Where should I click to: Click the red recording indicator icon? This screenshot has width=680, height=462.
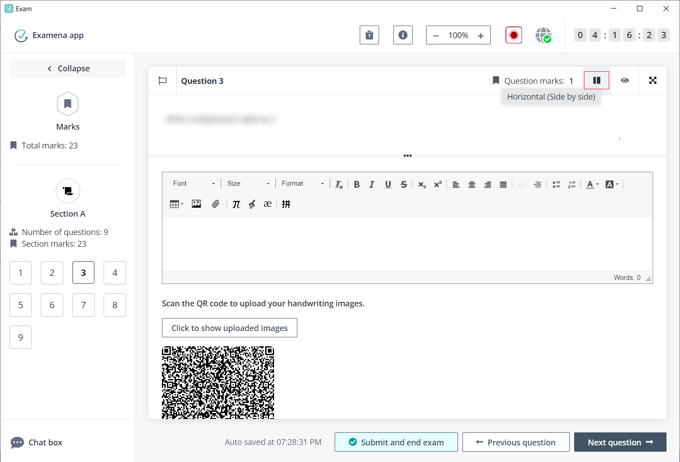[x=514, y=35]
